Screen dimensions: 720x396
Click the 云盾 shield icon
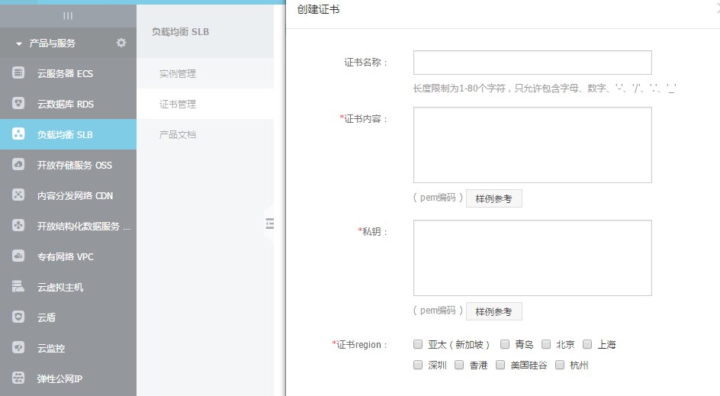18,317
